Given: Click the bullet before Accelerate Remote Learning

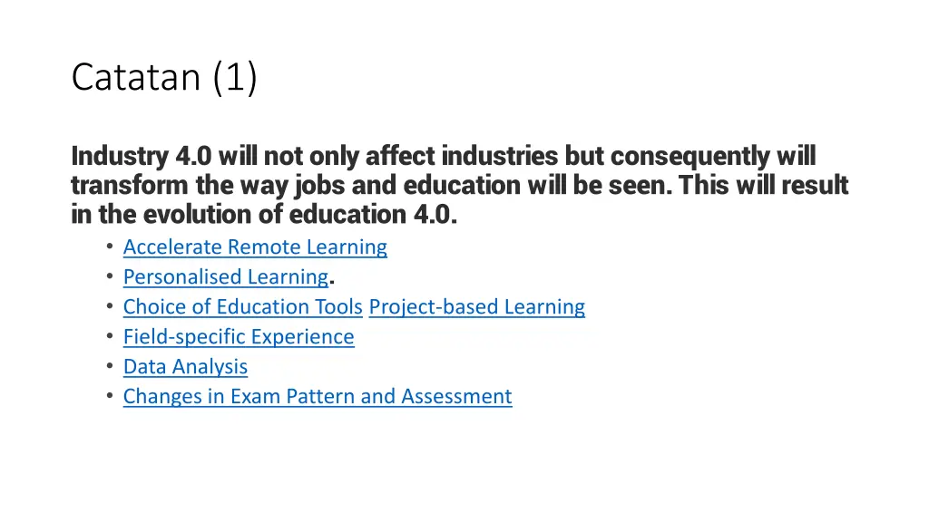Looking at the screenshot, I should point(110,246).
